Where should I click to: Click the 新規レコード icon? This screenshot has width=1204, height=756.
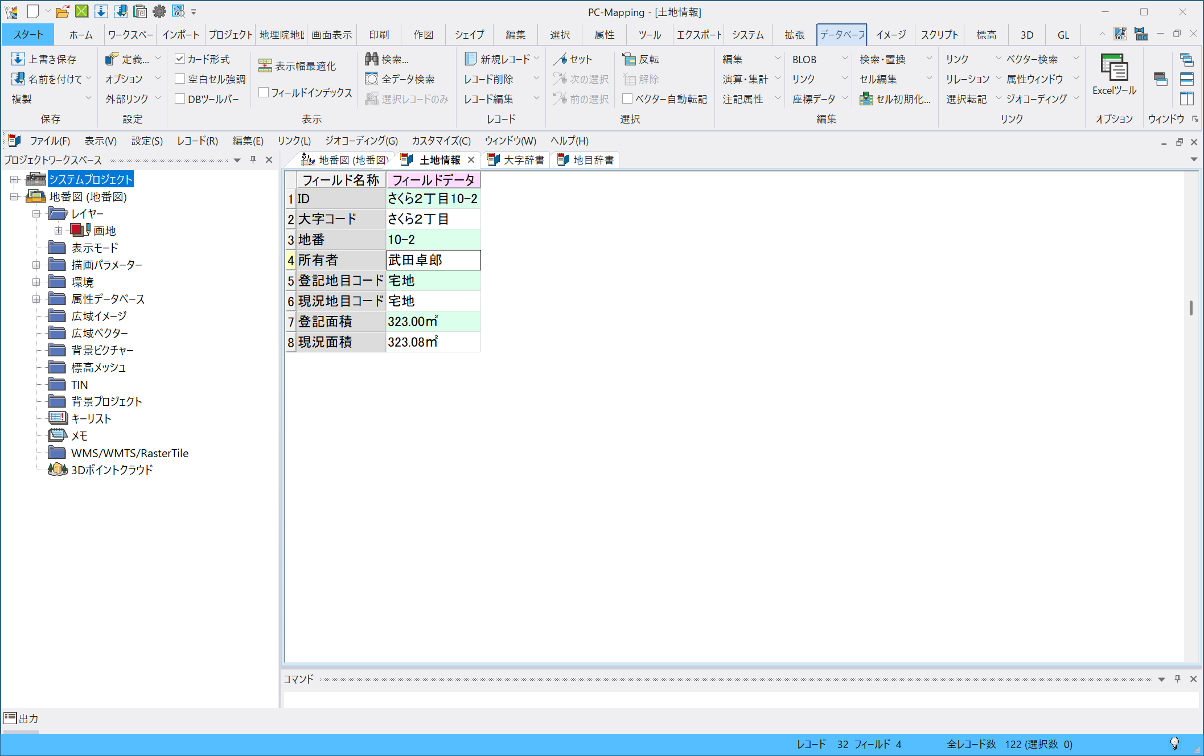click(470, 59)
